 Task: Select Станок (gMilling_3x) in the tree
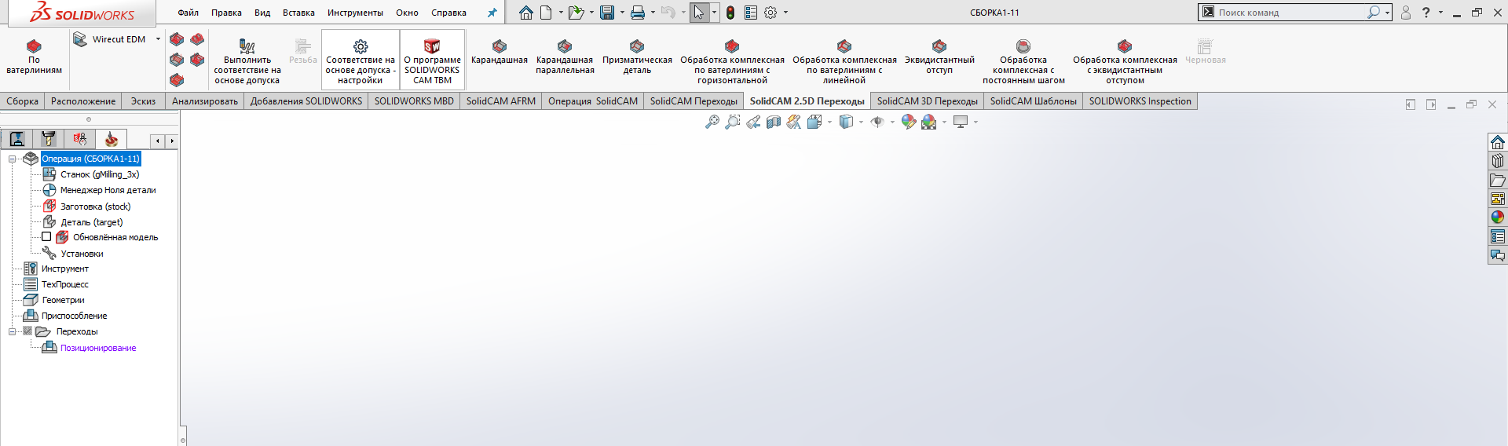click(100, 174)
